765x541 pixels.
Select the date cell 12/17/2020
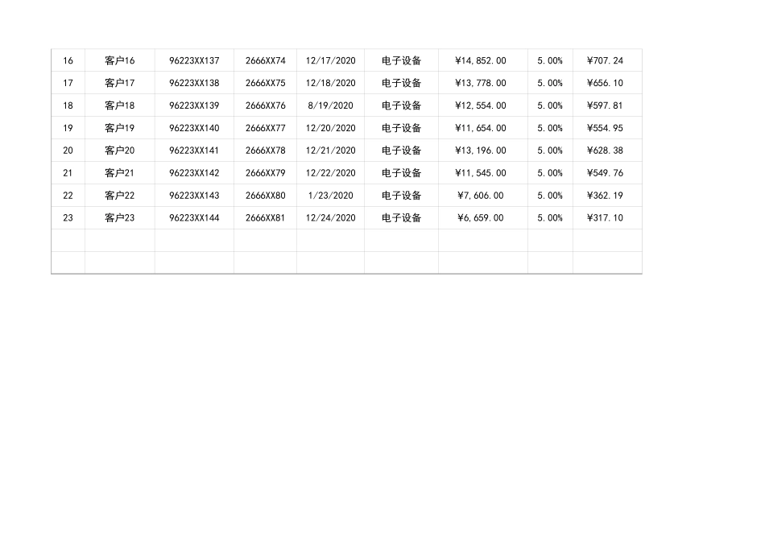[330, 60]
